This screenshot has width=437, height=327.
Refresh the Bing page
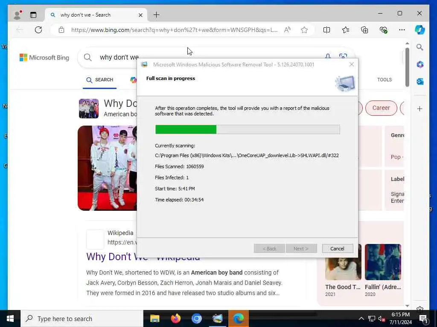[38, 30]
